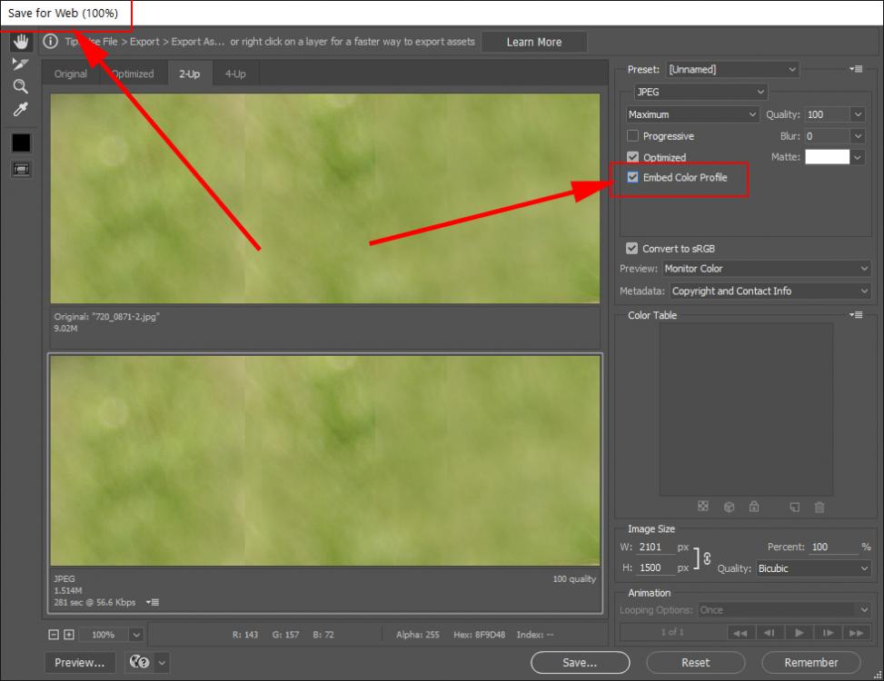
Task: Click the Save... button
Action: click(x=580, y=663)
